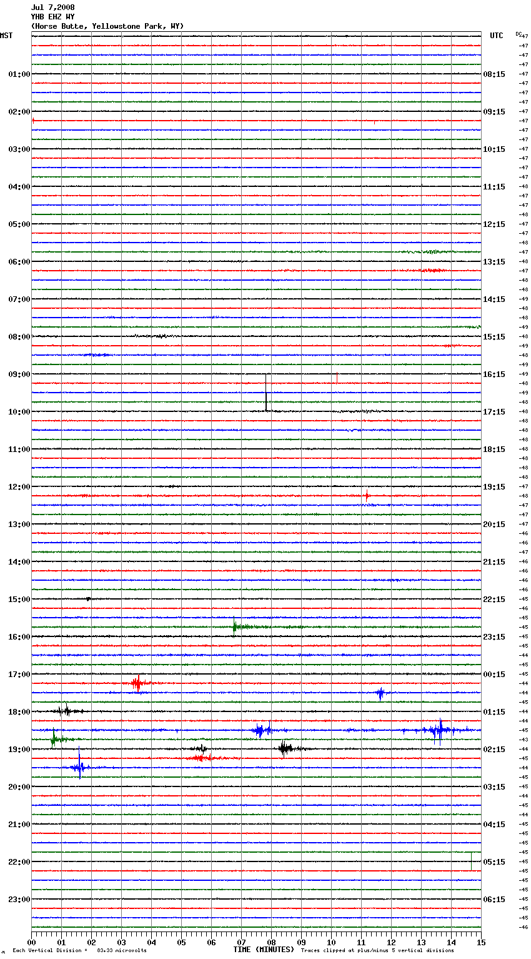This screenshot has height=959, width=531.
Task: Select the "10" minute tick on the bottom axis
Action: tap(331, 942)
